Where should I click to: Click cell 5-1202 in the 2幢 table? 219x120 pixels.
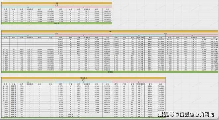point(6,50)
